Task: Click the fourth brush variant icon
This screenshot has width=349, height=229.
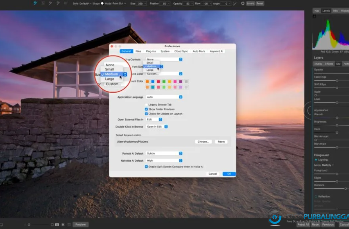Action: click(x=58, y=3)
